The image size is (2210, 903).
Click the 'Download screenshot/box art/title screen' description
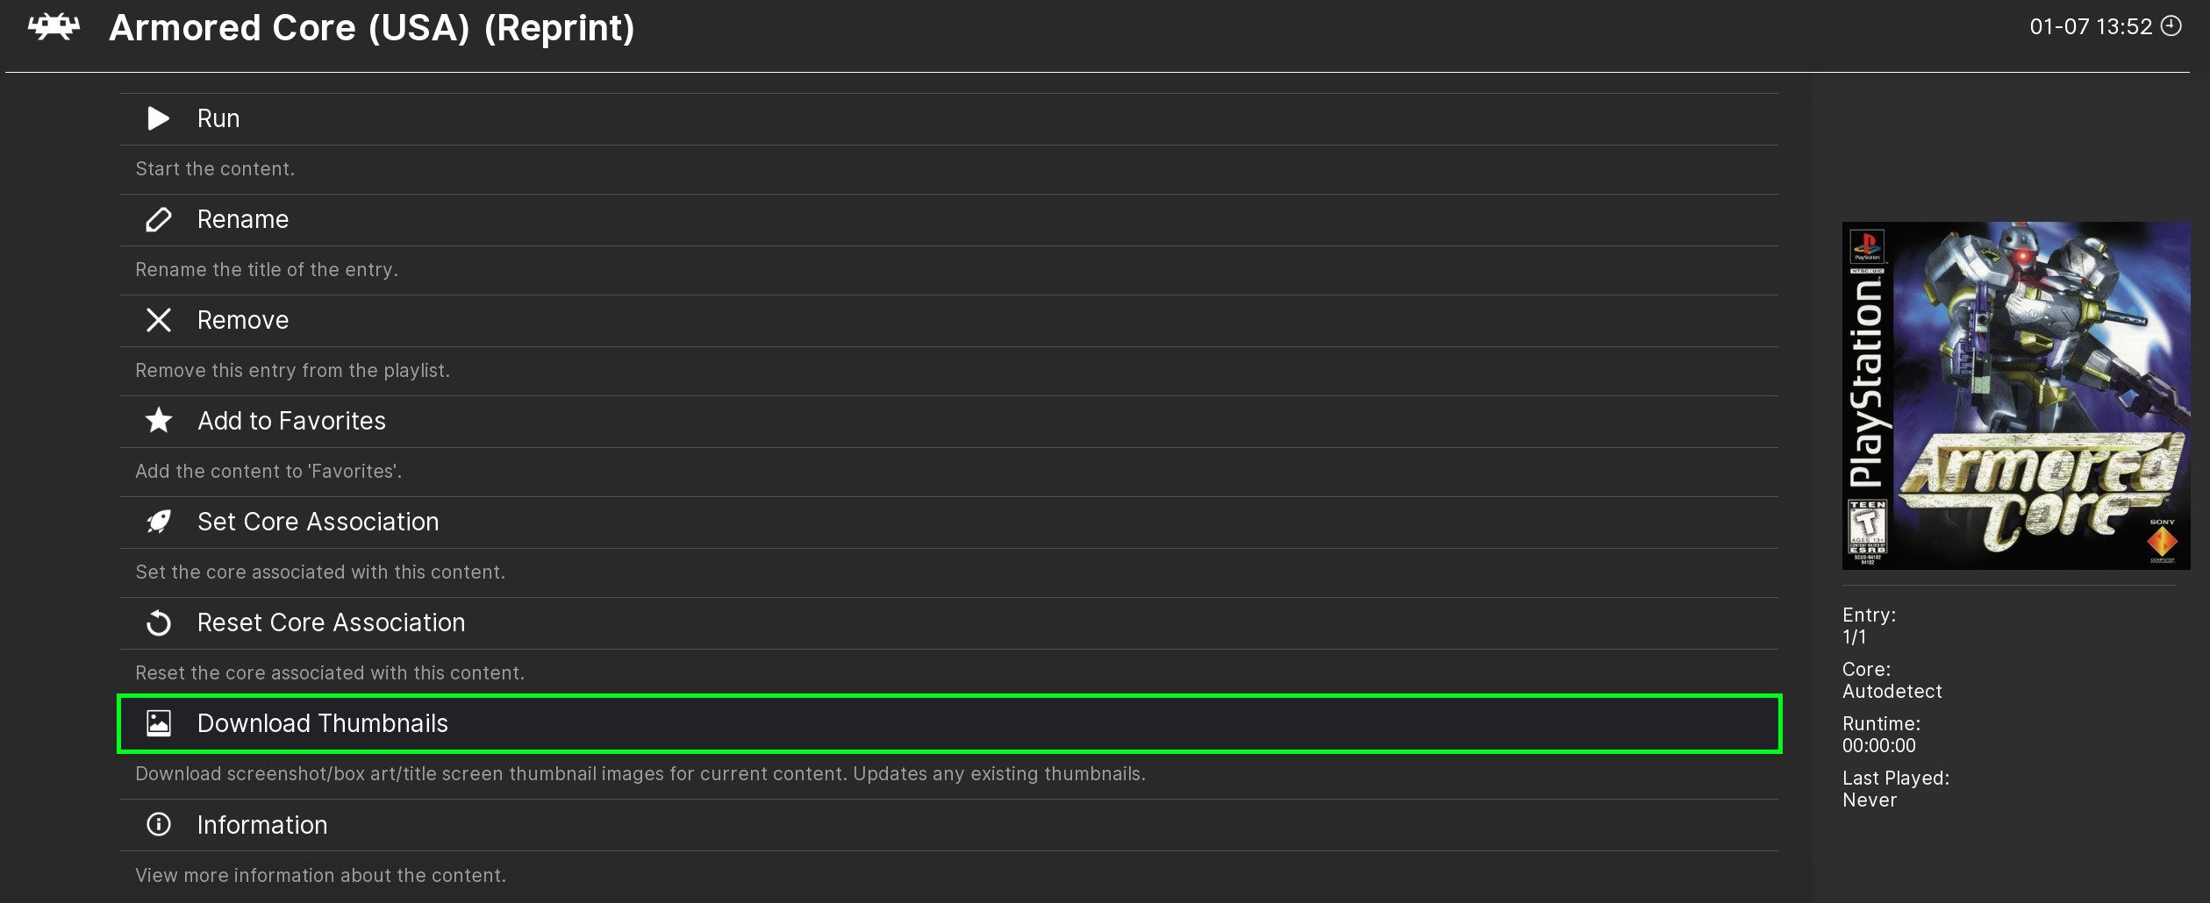pos(640,774)
